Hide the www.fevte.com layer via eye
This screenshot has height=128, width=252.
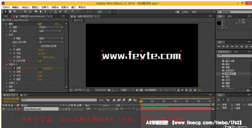[x=4, y=109]
